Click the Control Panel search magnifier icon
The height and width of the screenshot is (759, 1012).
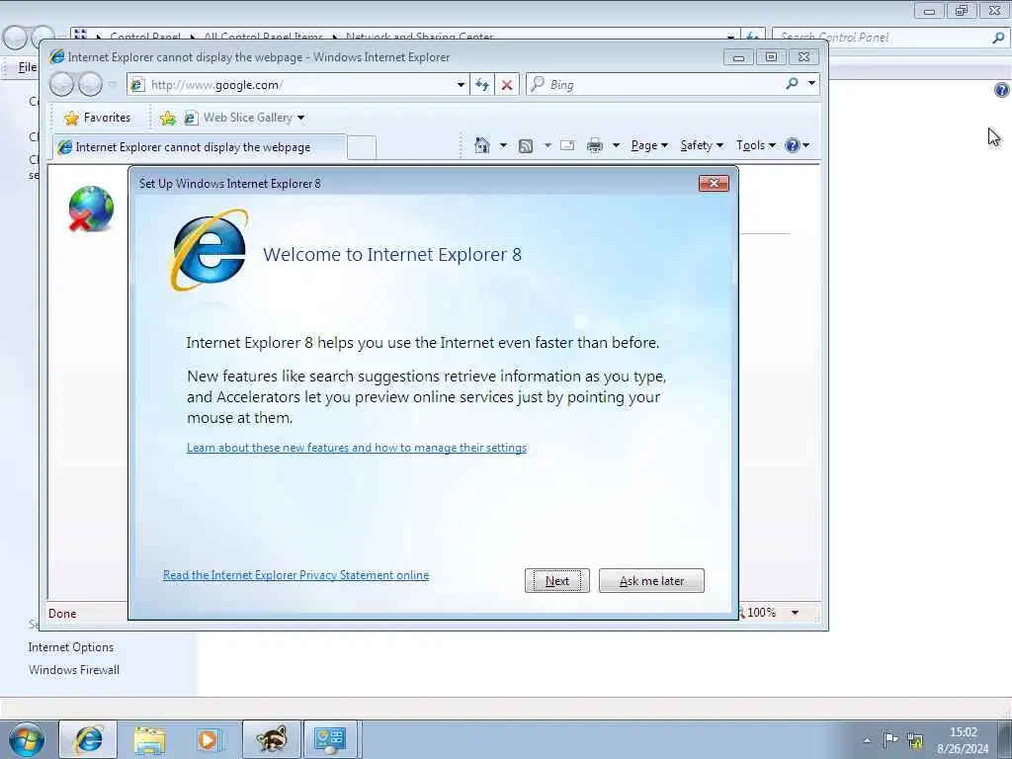pyautogui.click(x=998, y=38)
